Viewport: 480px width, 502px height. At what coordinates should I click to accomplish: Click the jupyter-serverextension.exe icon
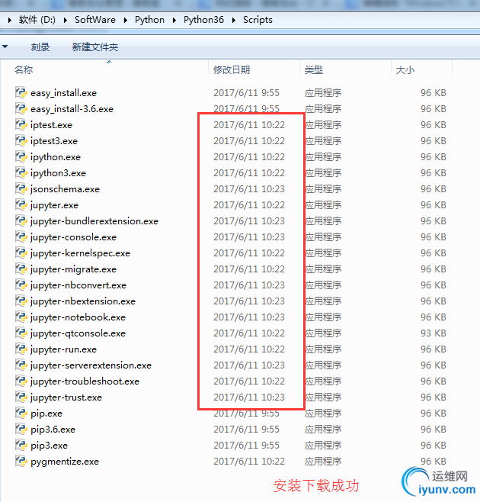(21, 365)
